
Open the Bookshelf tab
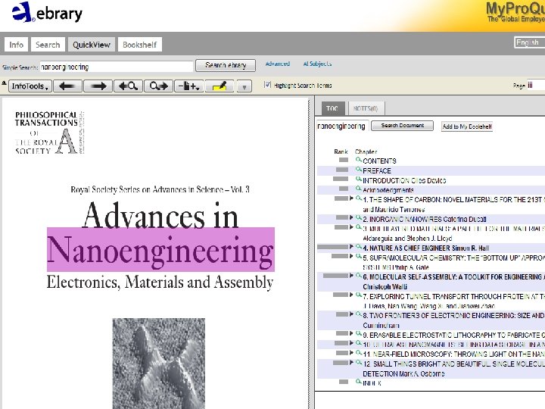pyautogui.click(x=140, y=45)
